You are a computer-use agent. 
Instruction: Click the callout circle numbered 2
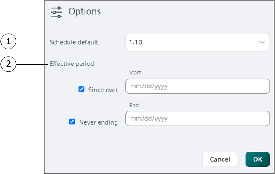(8, 64)
